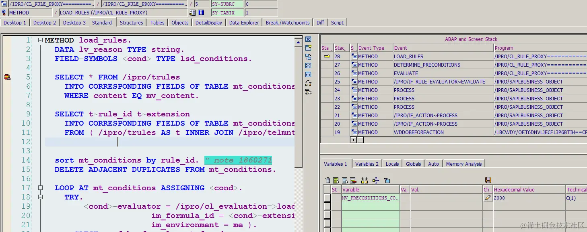
Task: Collapse the METHOD load_rules block
Action: [x=40, y=40]
